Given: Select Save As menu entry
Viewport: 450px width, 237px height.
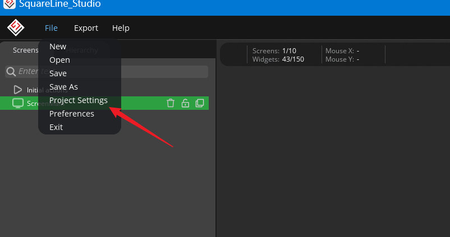Looking at the screenshot, I should click(63, 87).
